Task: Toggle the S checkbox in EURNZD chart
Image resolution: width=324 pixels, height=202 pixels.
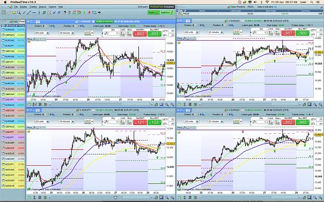Action: click(313, 119)
